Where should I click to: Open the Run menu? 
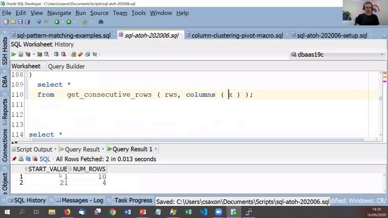[81, 13]
